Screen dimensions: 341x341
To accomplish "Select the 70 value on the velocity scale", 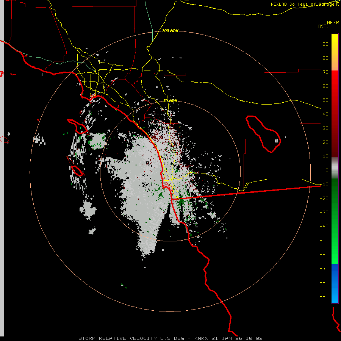I will click(325, 72).
